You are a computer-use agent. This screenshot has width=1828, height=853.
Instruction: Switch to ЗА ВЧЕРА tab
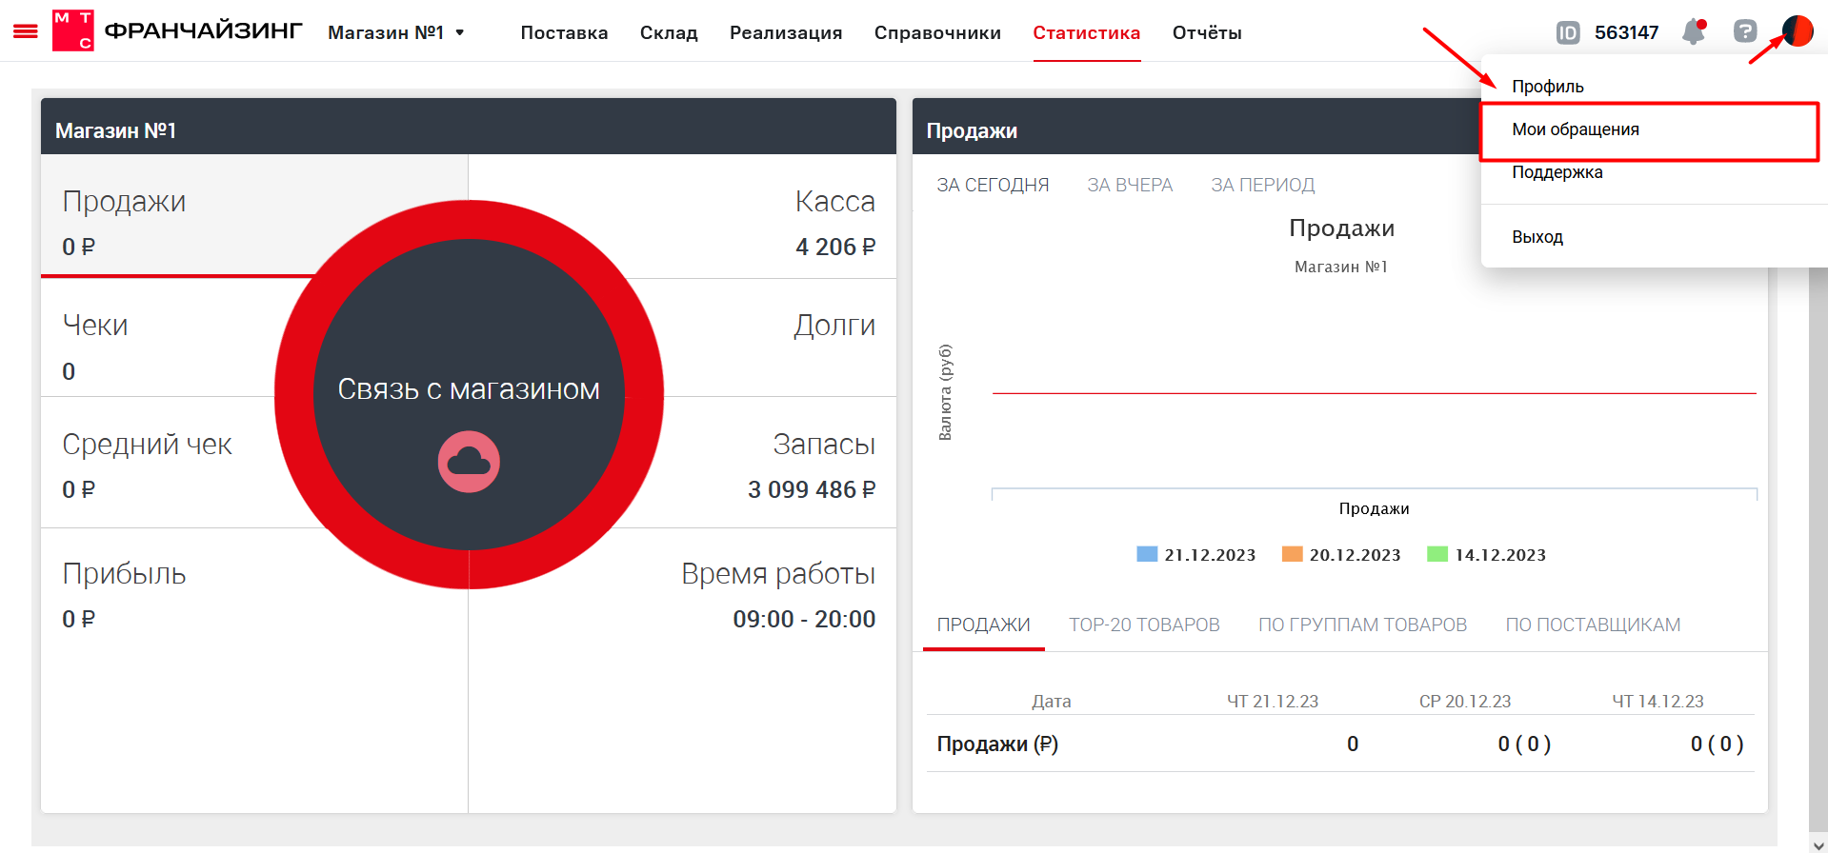(x=1130, y=185)
